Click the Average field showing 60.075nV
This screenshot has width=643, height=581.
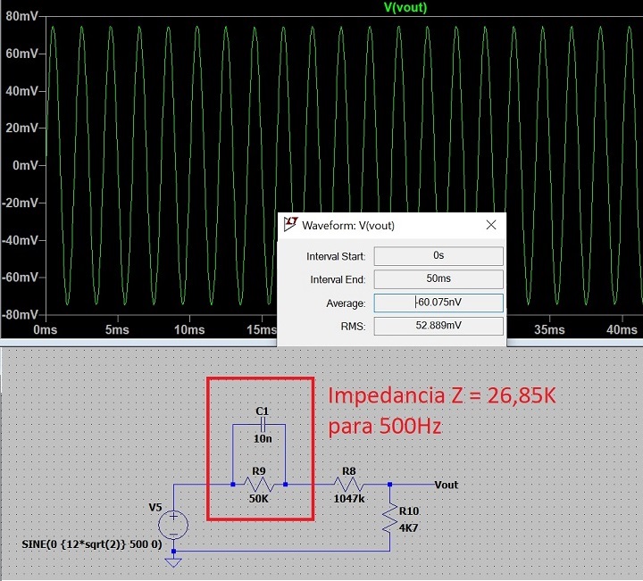438,303
